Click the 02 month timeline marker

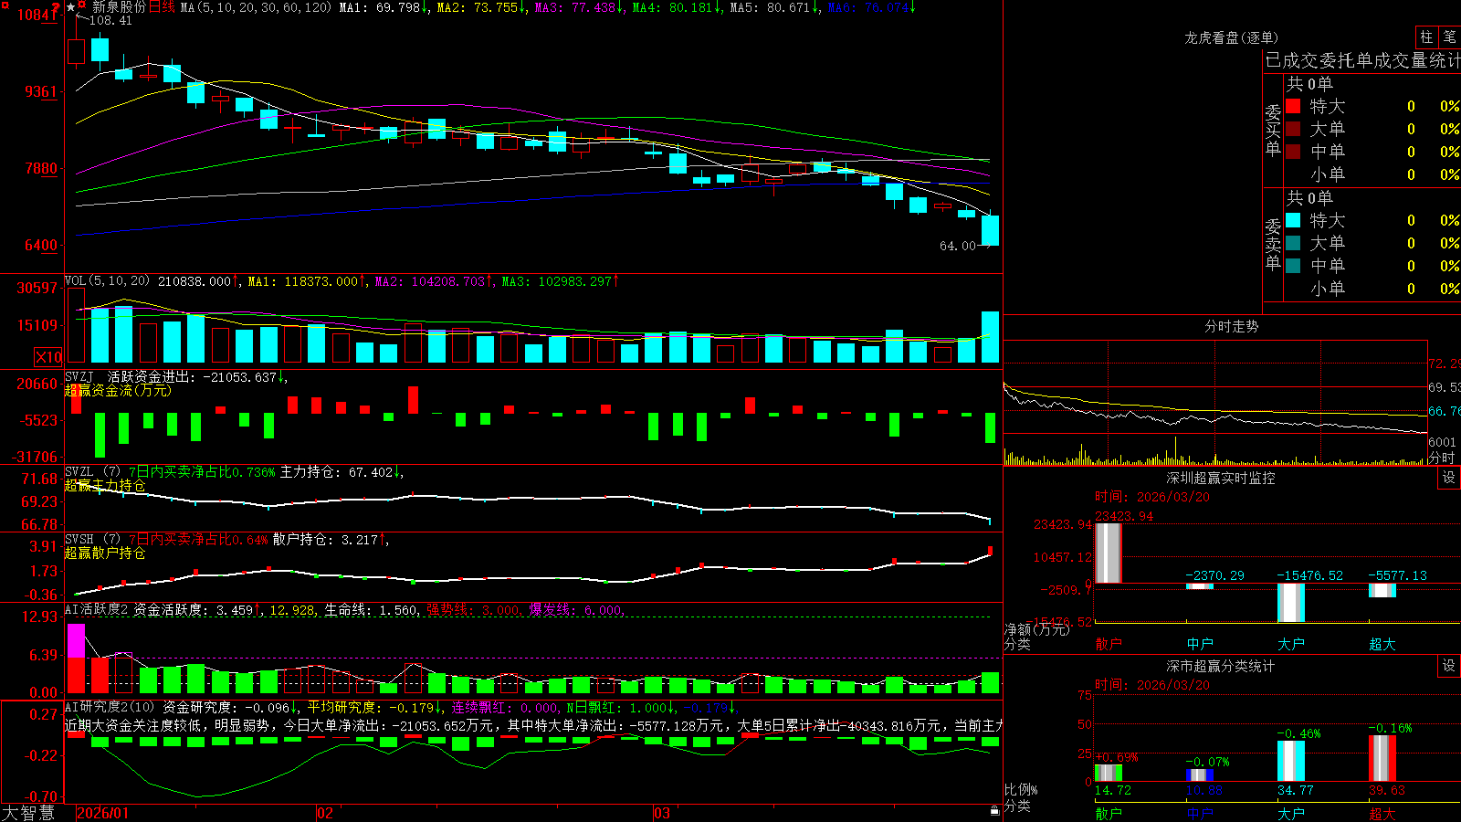click(x=324, y=813)
